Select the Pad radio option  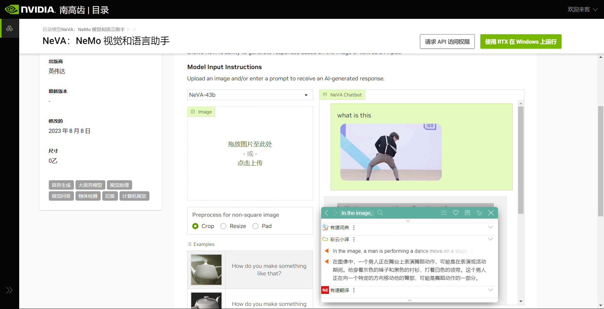[x=255, y=226]
